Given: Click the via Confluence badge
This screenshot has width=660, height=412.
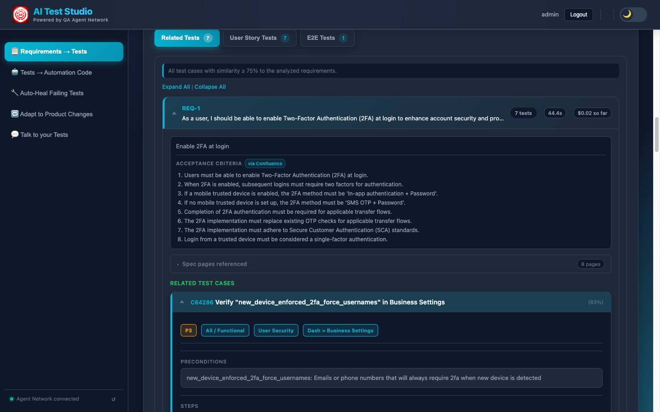Looking at the screenshot, I should click(x=265, y=163).
